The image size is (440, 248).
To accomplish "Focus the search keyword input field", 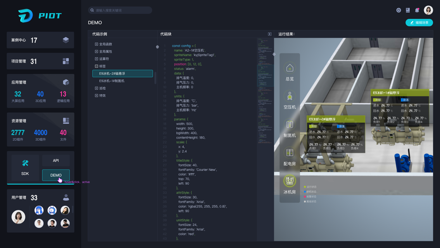I will [x=120, y=10].
